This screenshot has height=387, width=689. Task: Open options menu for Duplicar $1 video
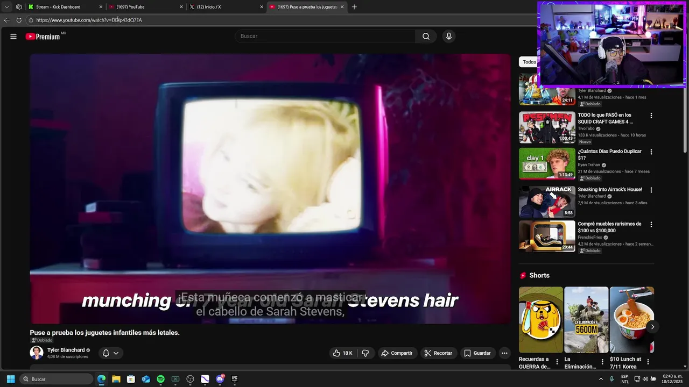pos(651,152)
